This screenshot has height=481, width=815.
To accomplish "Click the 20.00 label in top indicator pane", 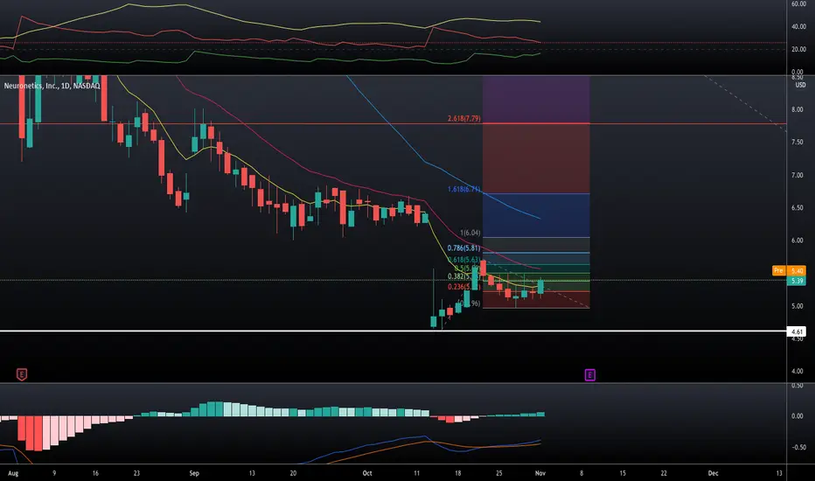I will pyautogui.click(x=798, y=49).
